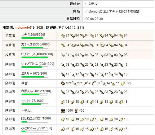This screenshot has width=155, height=135.
Task: Click レナ's green health bar
Action: pyautogui.click(x=35, y=38)
